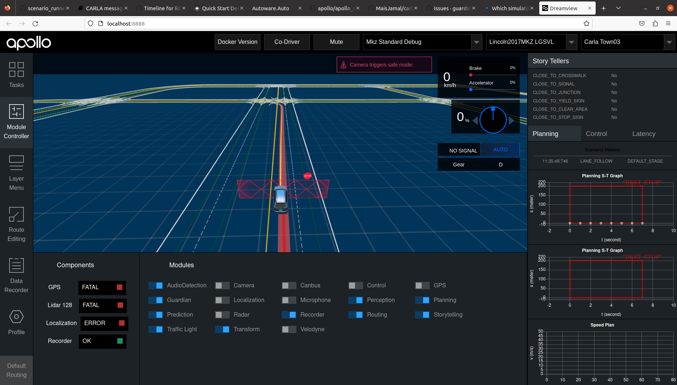Image resolution: width=677 pixels, height=385 pixels.
Task: Select the Module Controller sidebar icon
Action: pyautogui.click(x=16, y=121)
